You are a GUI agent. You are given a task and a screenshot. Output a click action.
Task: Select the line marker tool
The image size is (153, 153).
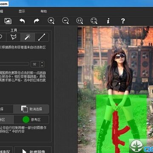pos(42,37)
